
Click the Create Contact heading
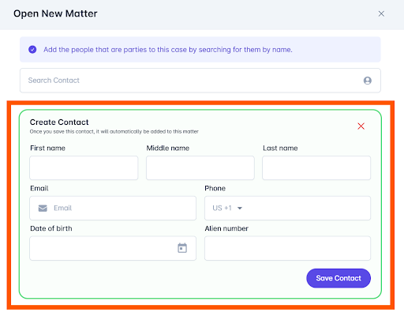[59, 122]
